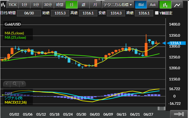This screenshot has width=189, height=118.
Task: Click the 05/02 date label on the axis
Action: click(14, 114)
